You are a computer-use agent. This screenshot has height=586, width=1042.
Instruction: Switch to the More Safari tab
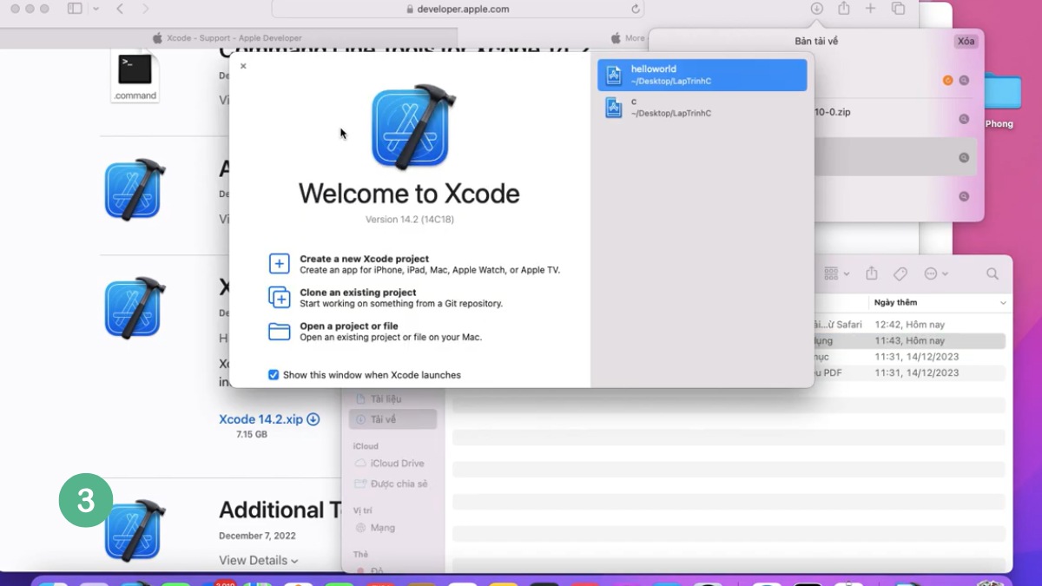[628, 38]
